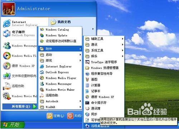Click Windows Movie Maker icon in programs menu
The width and height of the screenshot is (179, 129).
coord(42,90)
